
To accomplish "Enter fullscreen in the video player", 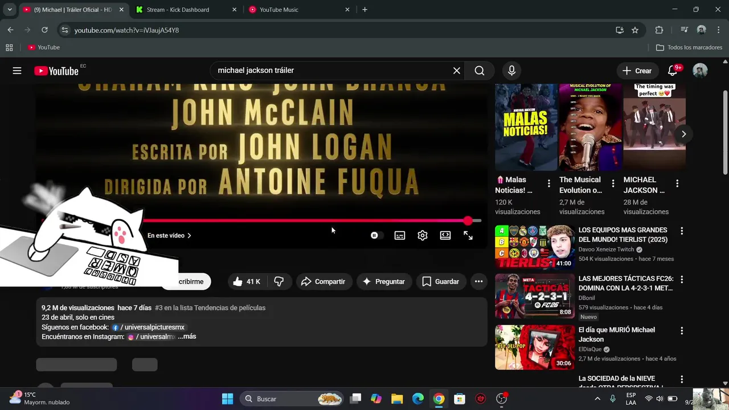I will (468, 235).
